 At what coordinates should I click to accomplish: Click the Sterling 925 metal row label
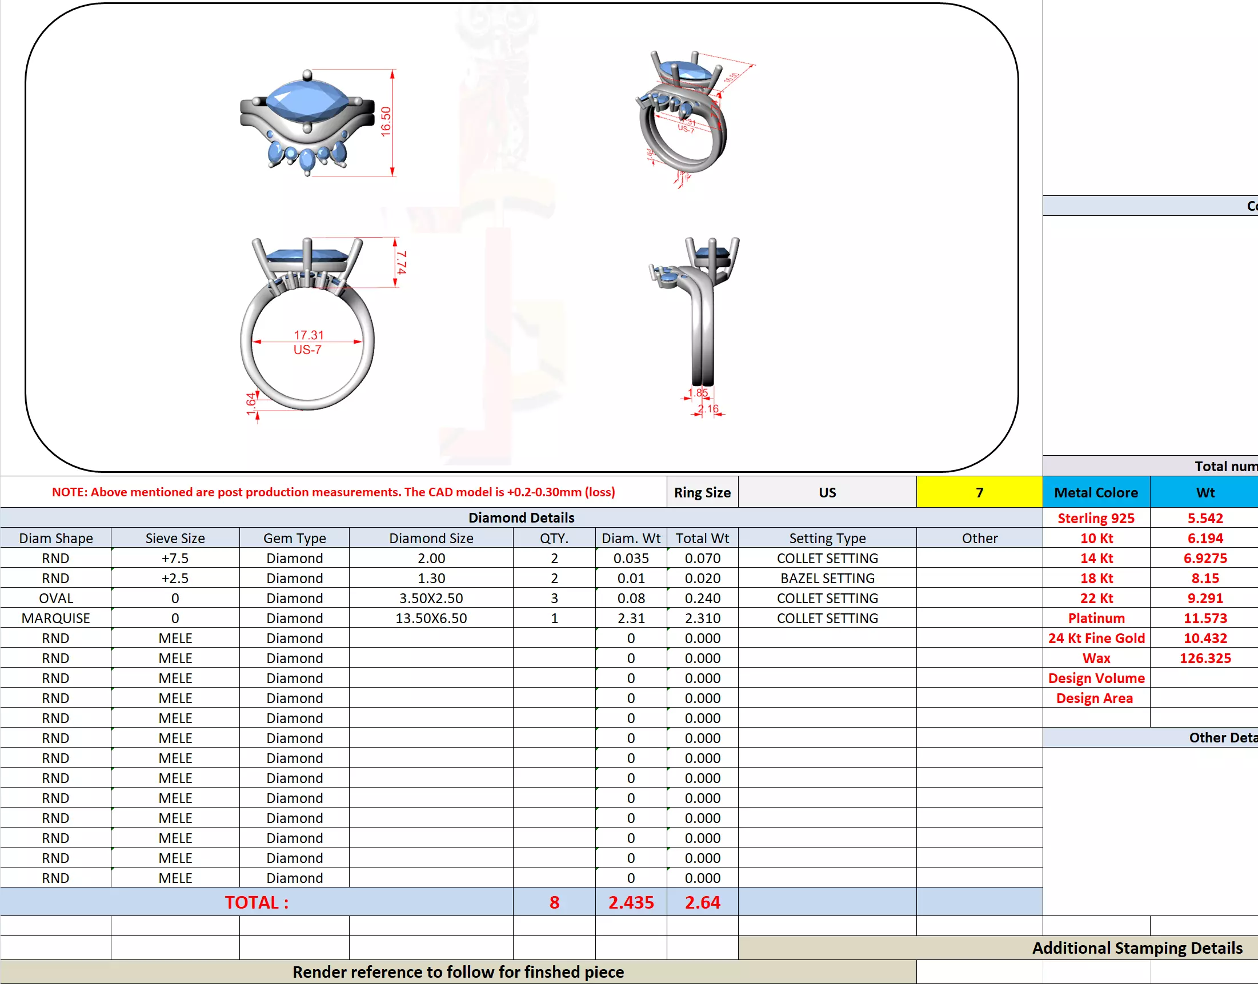coord(1096,518)
